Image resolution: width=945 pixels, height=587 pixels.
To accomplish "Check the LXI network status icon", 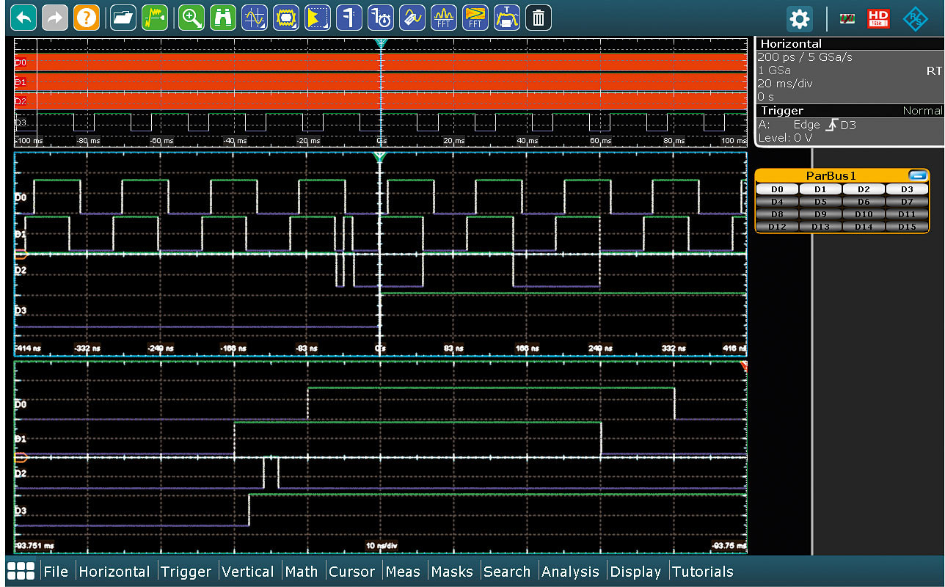I will pos(846,19).
